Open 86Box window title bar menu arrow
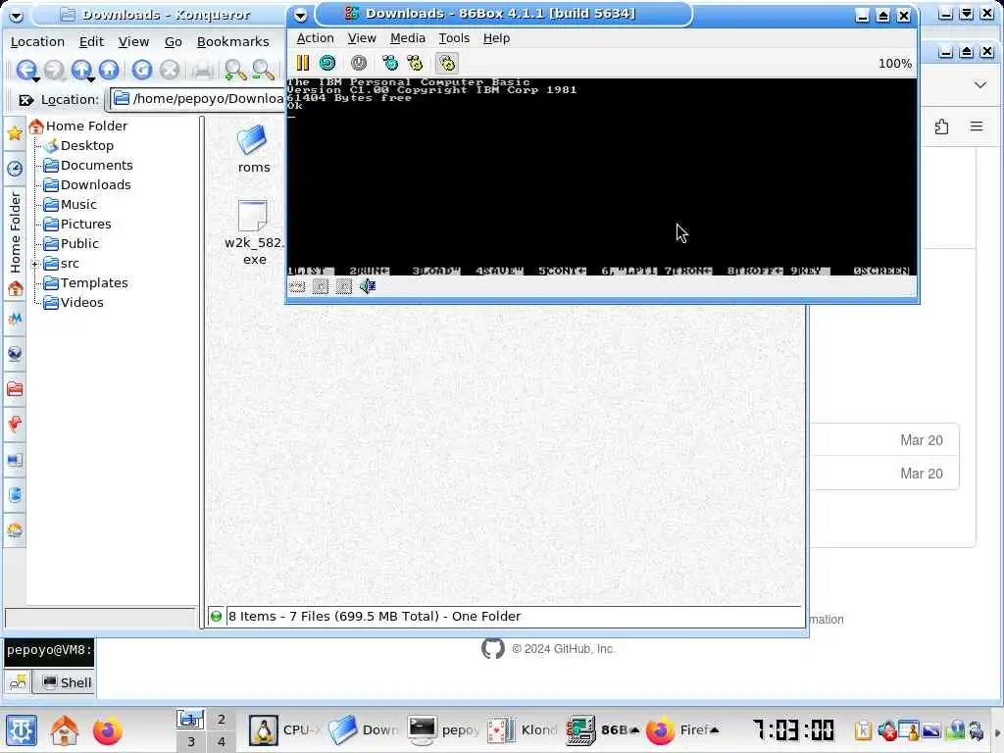This screenshot has height=753, width=1004. tap(300, 16)
